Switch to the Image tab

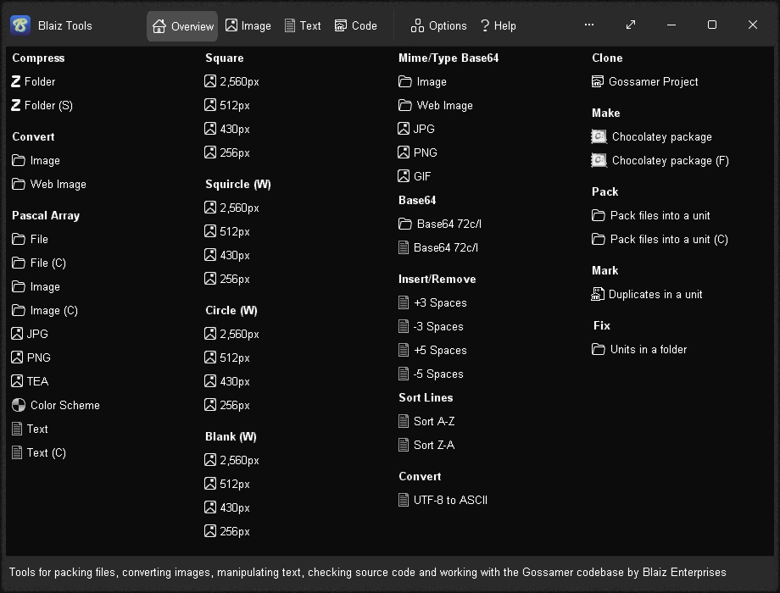tap(248, 25)
